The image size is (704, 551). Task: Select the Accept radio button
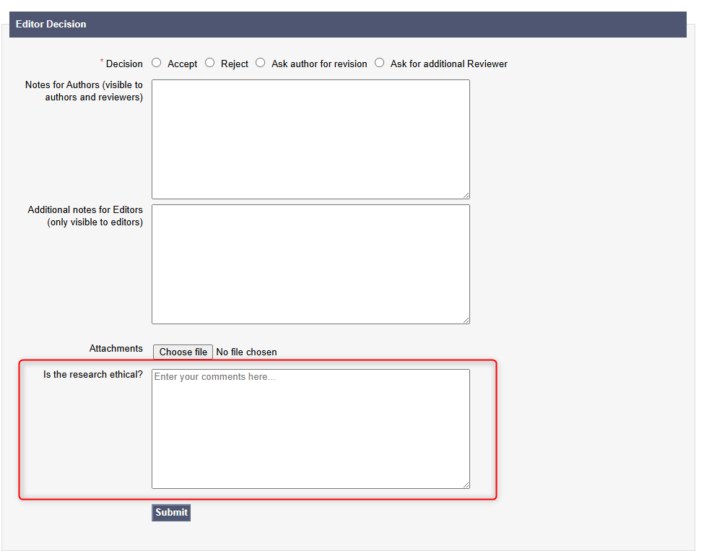[x=157, y=63]
